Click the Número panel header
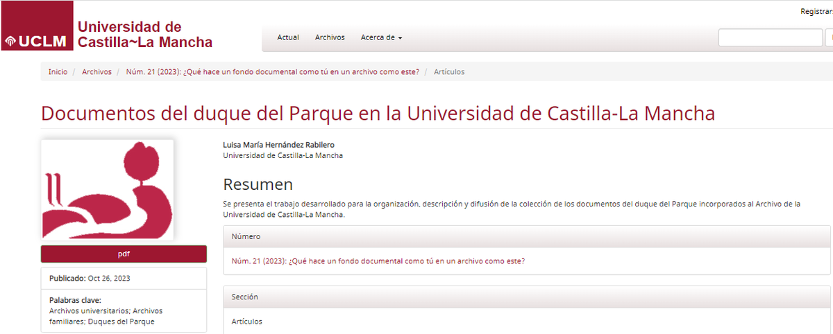Screen dimensions: 833x334 (527, 236)
